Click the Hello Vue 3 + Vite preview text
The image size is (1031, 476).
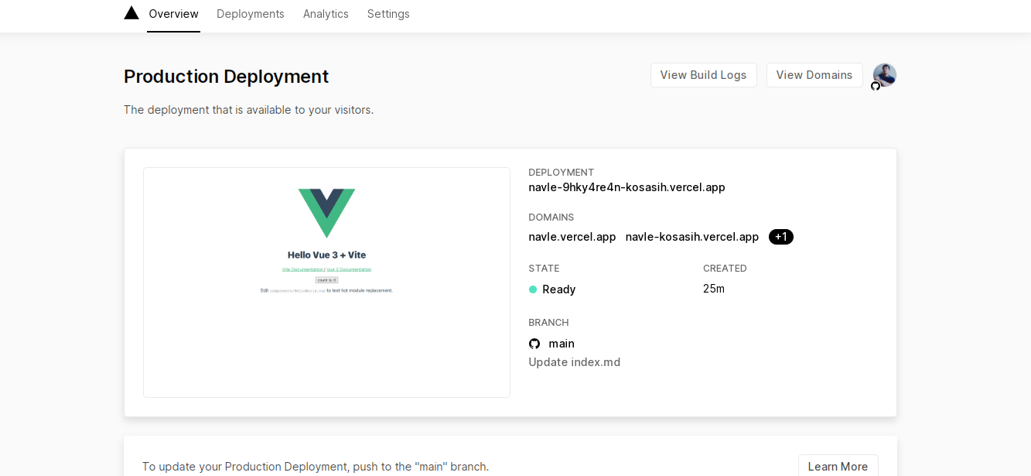click(x=326, y=255)
